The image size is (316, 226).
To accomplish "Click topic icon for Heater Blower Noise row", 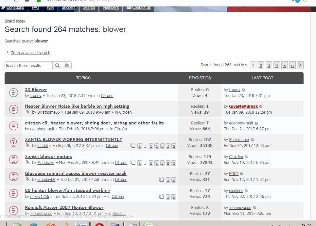I will click(x=13, y=109).
